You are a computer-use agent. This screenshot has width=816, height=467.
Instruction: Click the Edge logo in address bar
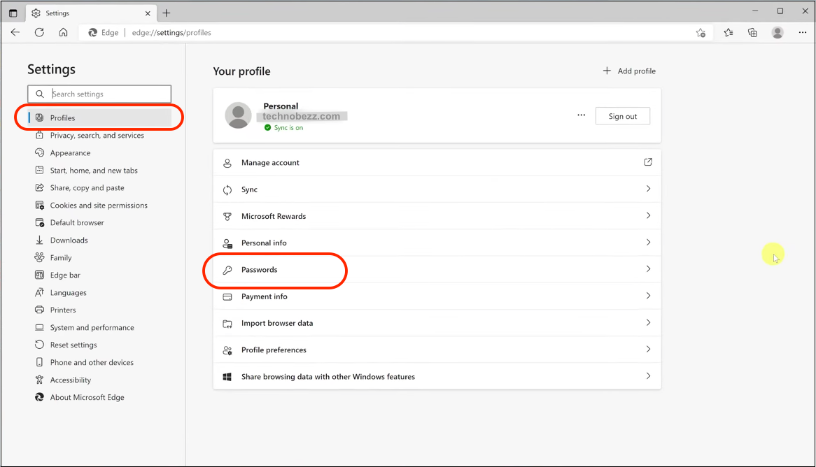click(x=92, y=32)
